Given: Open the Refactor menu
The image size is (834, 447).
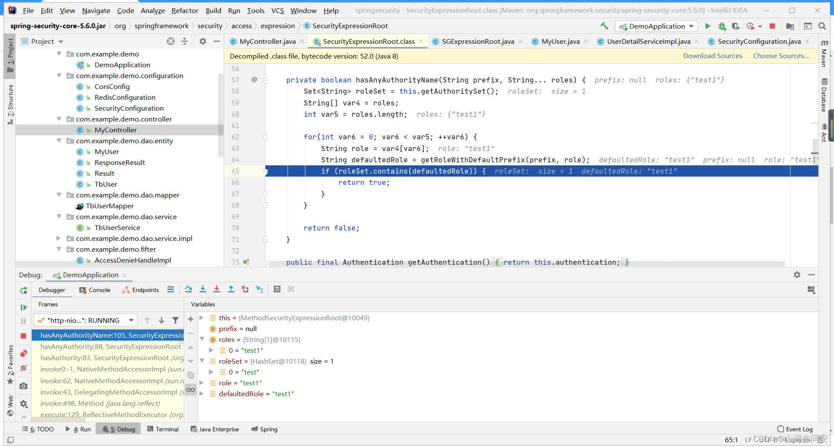Looking at the screenshot, I should (185, 10).
